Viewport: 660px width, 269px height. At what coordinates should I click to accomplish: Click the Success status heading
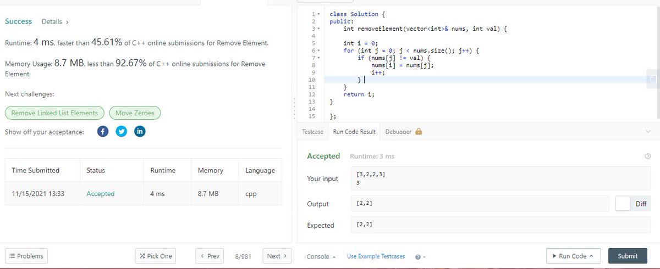(19, 21)
